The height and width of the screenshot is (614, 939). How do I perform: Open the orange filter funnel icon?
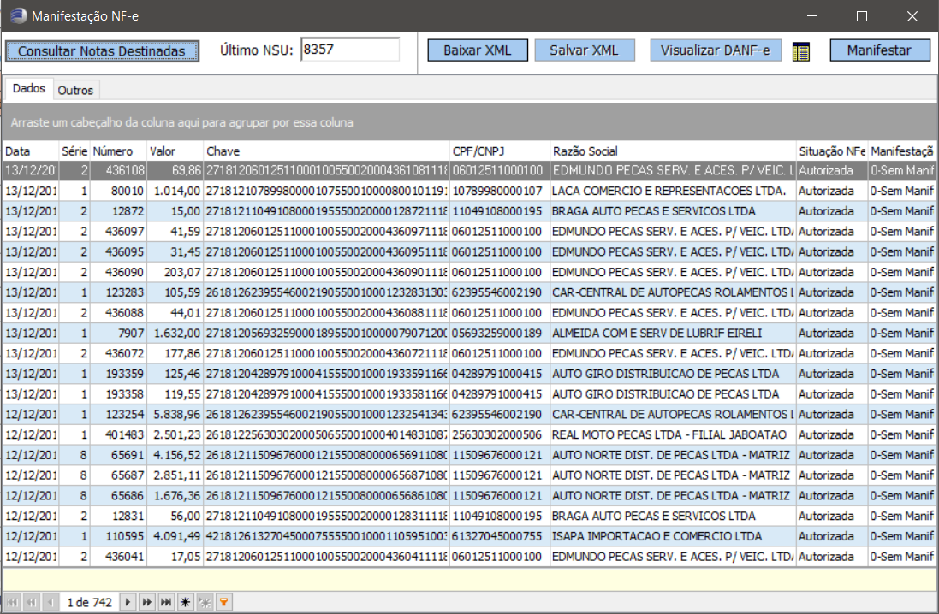pos(224,602)
